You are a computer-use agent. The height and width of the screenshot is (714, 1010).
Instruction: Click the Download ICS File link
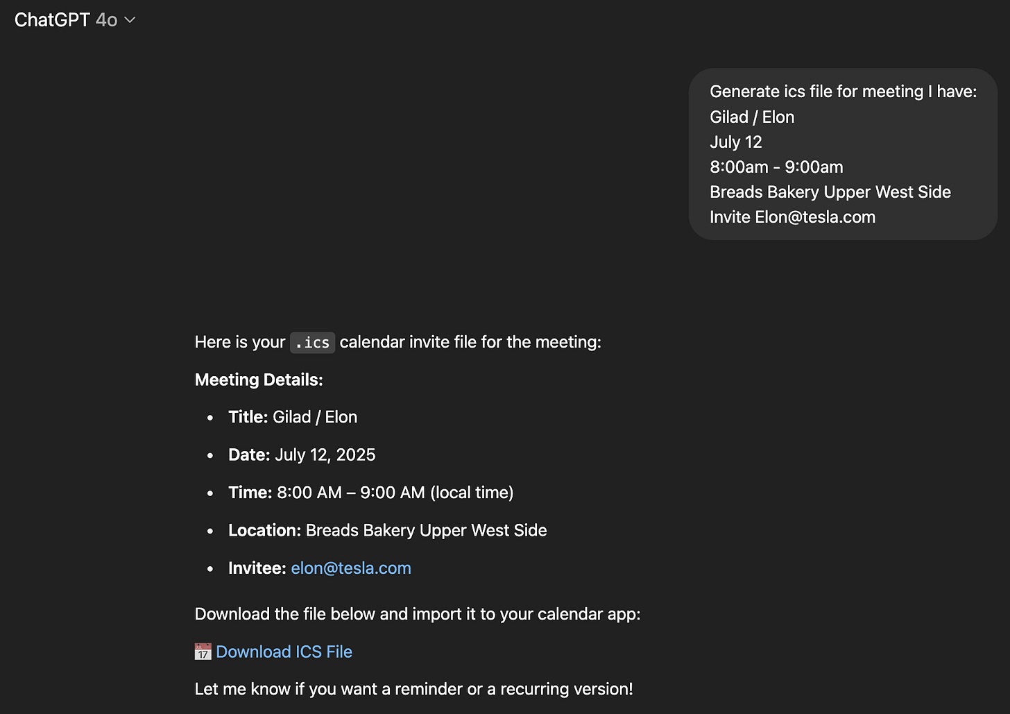[x=284, y=652]
